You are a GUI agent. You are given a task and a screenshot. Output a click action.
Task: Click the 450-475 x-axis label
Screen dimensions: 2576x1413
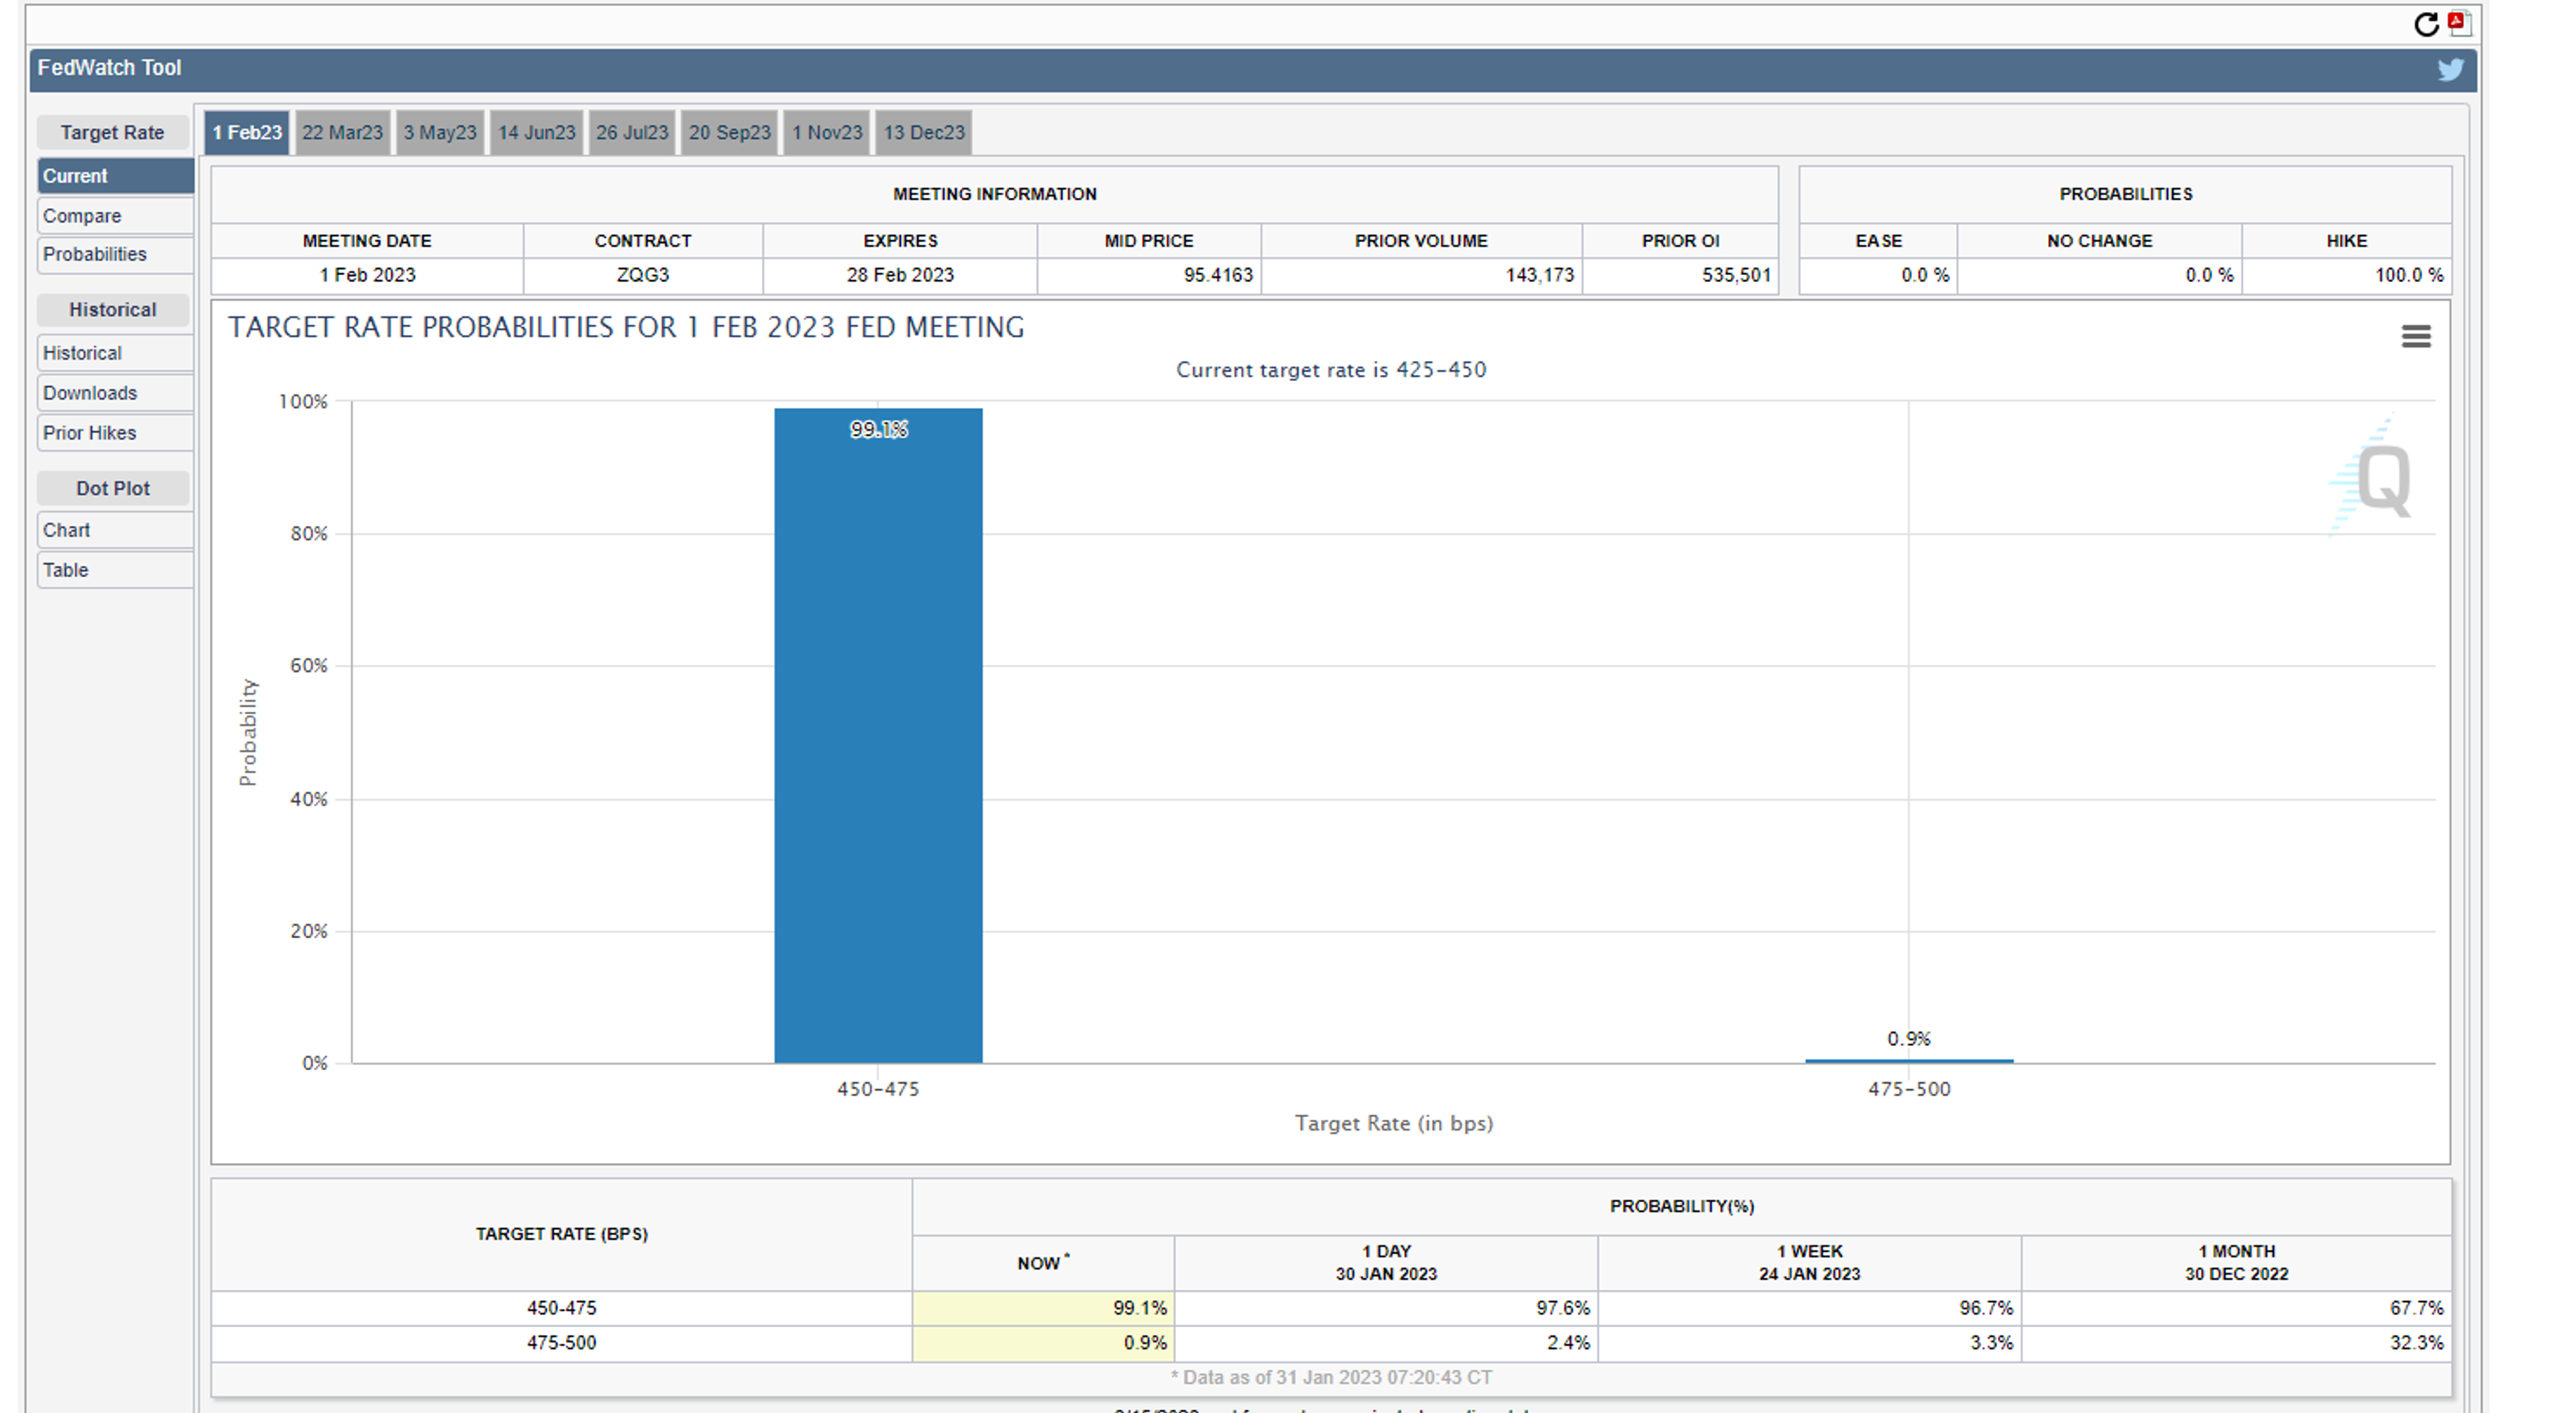point(878,1089)
